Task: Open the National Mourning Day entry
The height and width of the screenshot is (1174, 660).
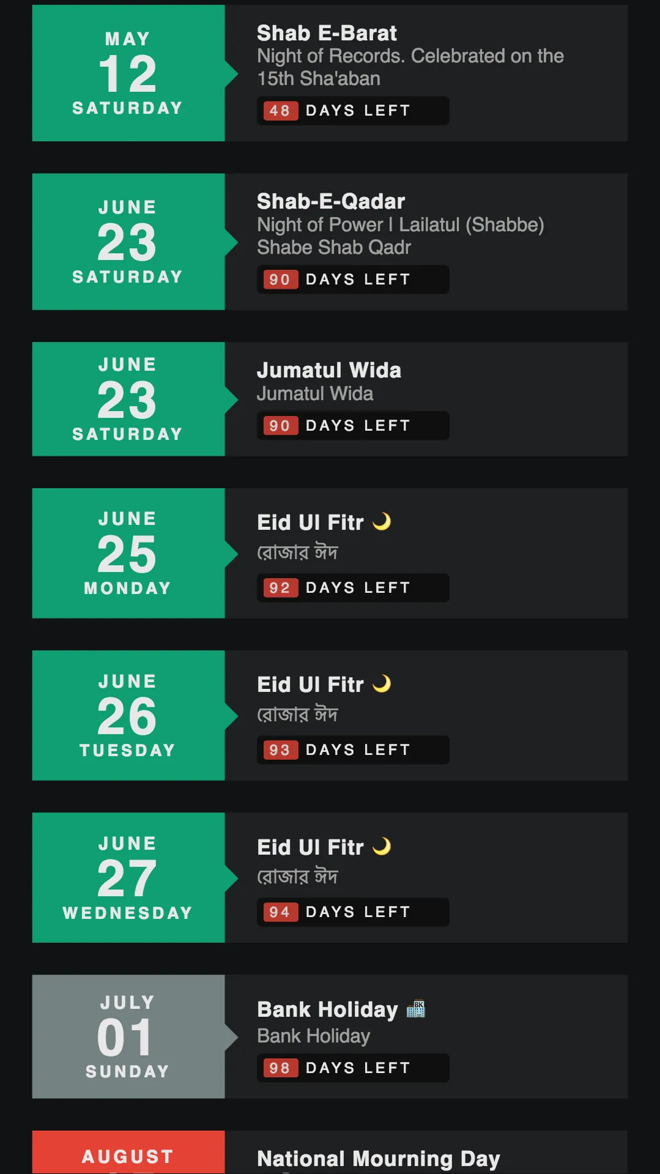Action: [379, 1159]
